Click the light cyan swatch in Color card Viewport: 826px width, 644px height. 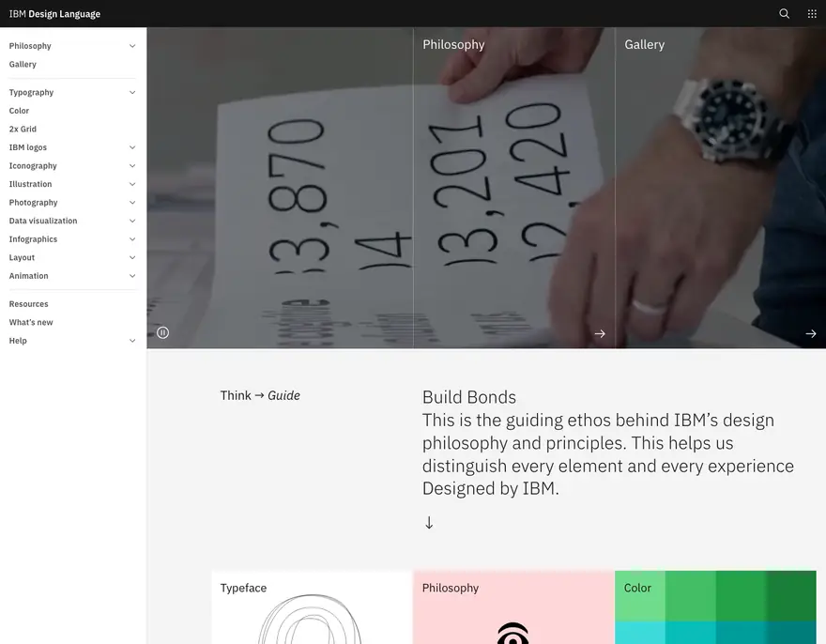coord(640,633)
